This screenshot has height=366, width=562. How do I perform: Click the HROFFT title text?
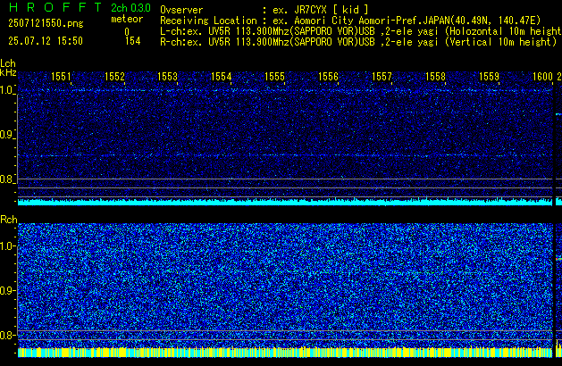(x=55, y=7)
